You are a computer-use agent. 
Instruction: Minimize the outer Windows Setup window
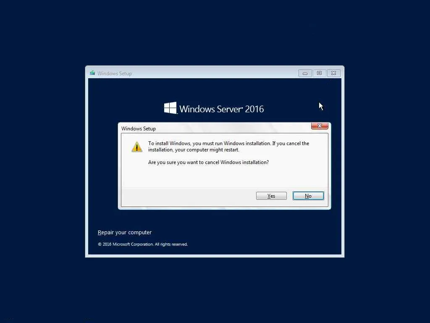pos(305,73)
